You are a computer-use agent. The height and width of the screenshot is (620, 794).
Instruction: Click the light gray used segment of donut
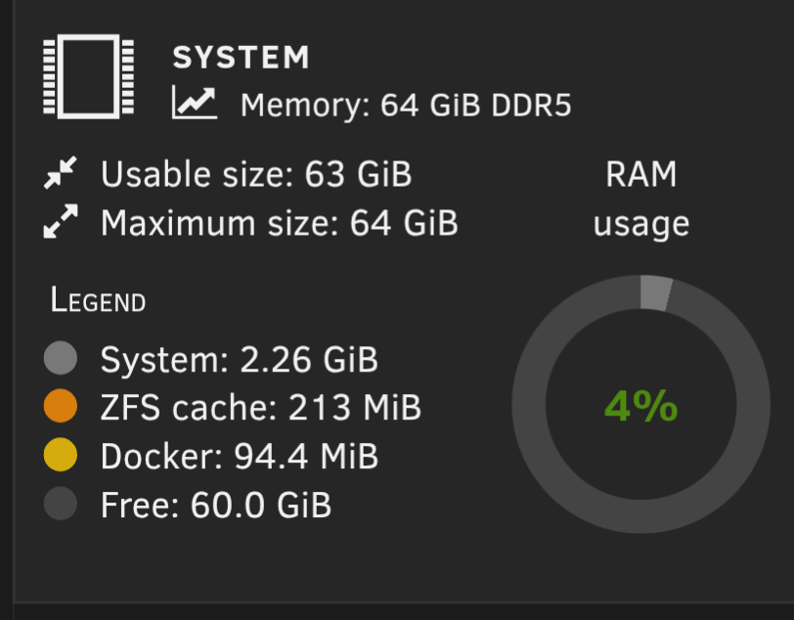655,293
